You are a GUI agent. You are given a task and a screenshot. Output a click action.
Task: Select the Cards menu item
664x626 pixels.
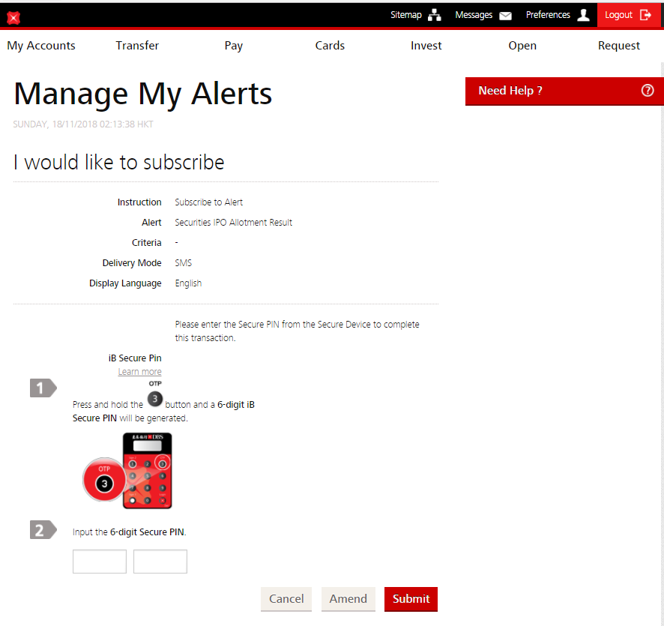click(330, 46)
